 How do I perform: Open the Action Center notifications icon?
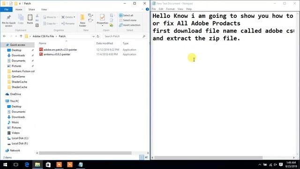click(281, 165)
